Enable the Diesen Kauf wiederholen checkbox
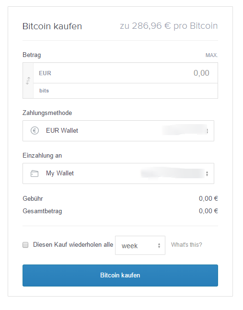243x310 pixels. pyautogui.click(x=25, y=245)
